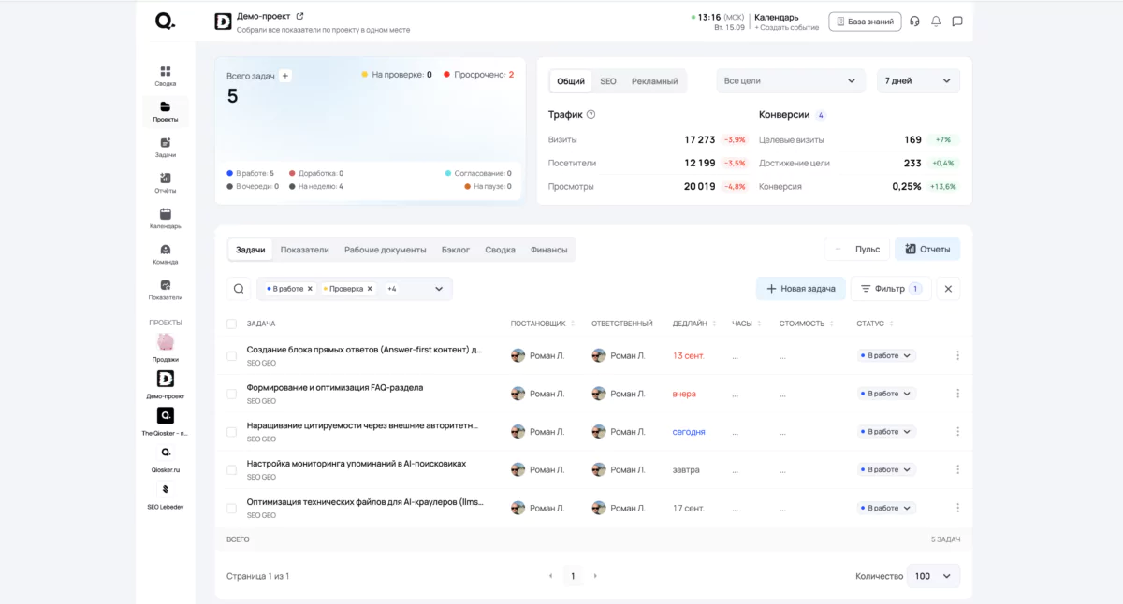Open the Qiosker.ru project in sidebar
The image size is (1123, 604).
[x=166, y=458]
